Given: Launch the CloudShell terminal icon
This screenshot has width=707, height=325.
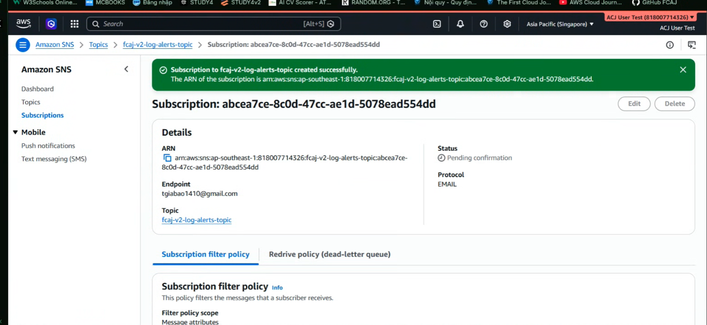Looking at the screenshot, I should [x=437, y=24].
